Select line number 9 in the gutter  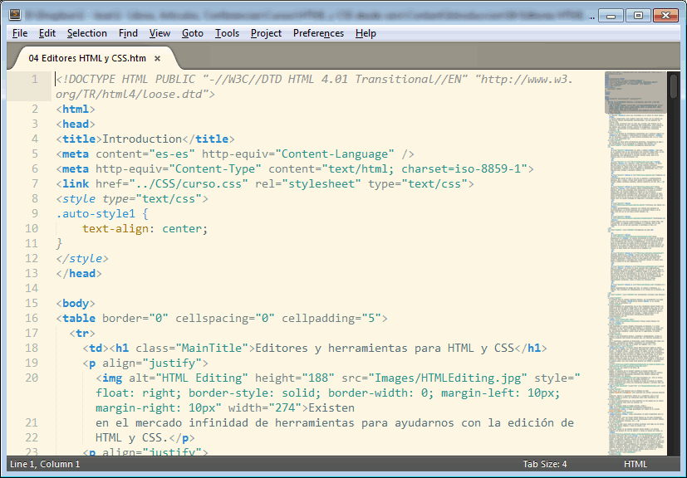(35, 213)
